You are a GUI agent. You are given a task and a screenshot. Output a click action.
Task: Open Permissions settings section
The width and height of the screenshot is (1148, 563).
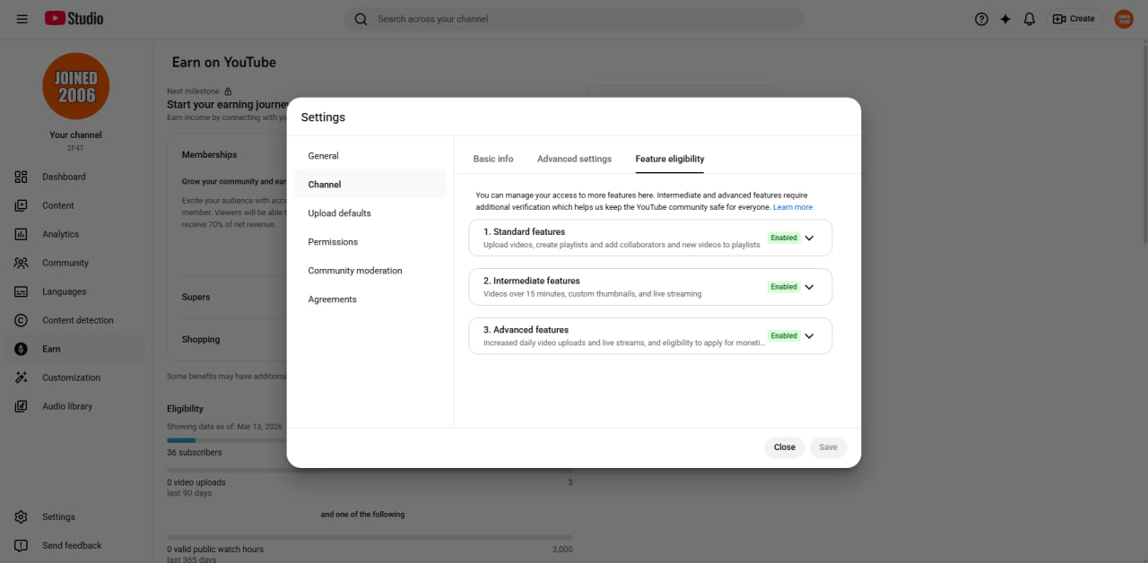pos(370,242)
